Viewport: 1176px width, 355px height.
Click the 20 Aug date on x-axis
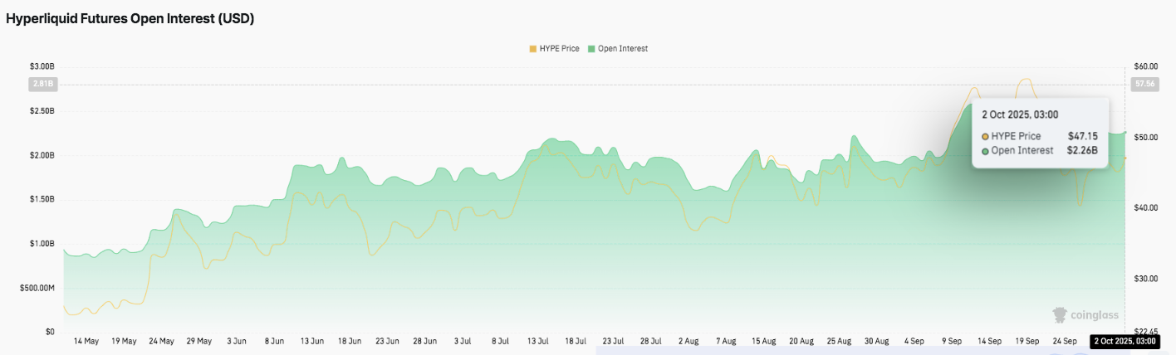pyautogui.click(x=801, y=341)
